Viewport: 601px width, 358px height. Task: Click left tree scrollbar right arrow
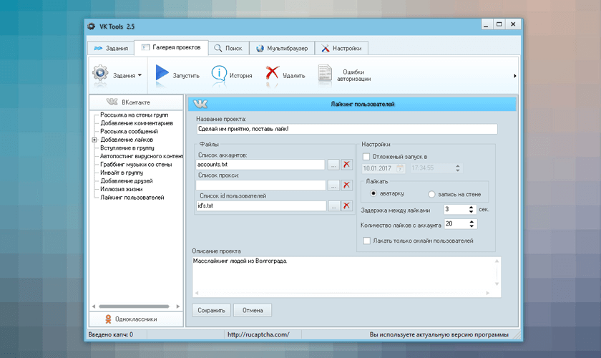(x=178, y=306)
